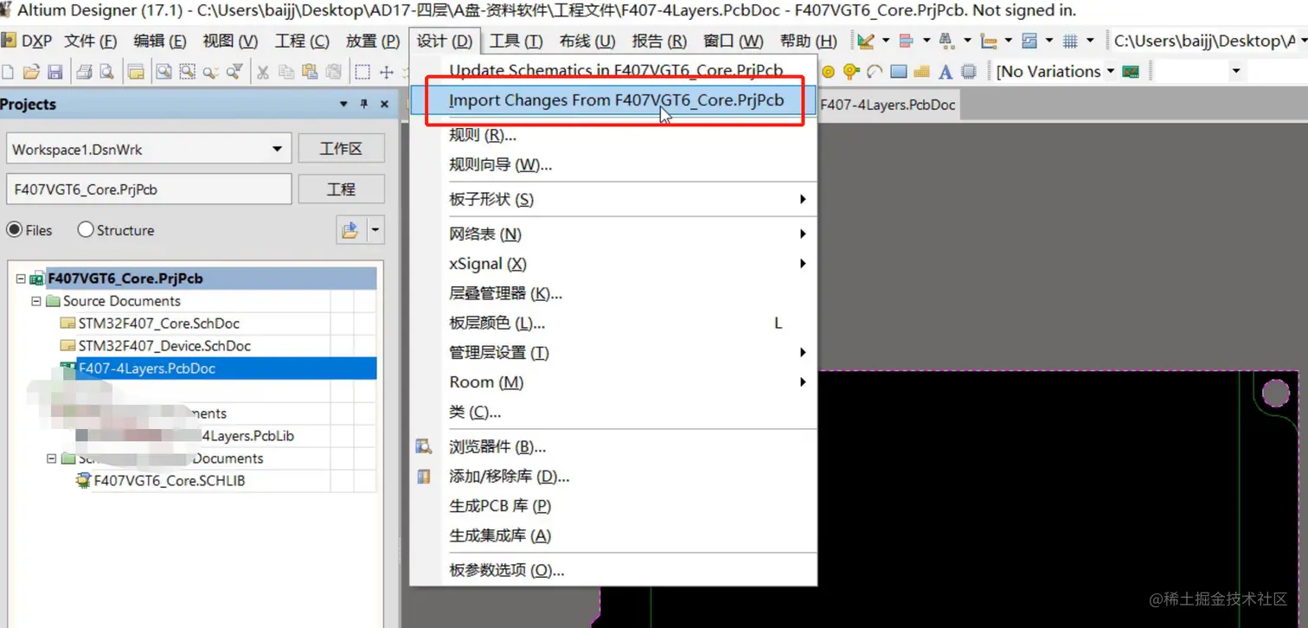The image size is (1308, 628).
Task: Open the DXP system menu
Action: click(26, 41)
